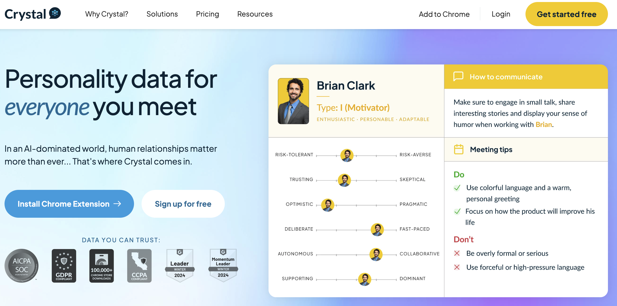Open the Resources menu

(x=255, y=14)
